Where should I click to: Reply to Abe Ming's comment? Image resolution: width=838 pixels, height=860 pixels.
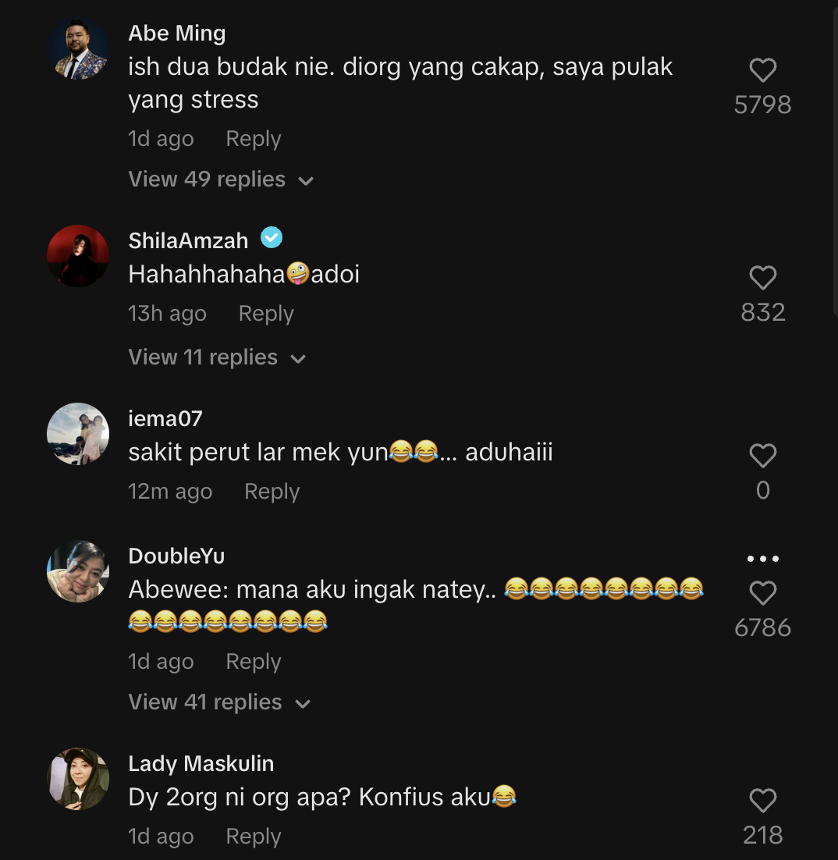tap(253, 139)
